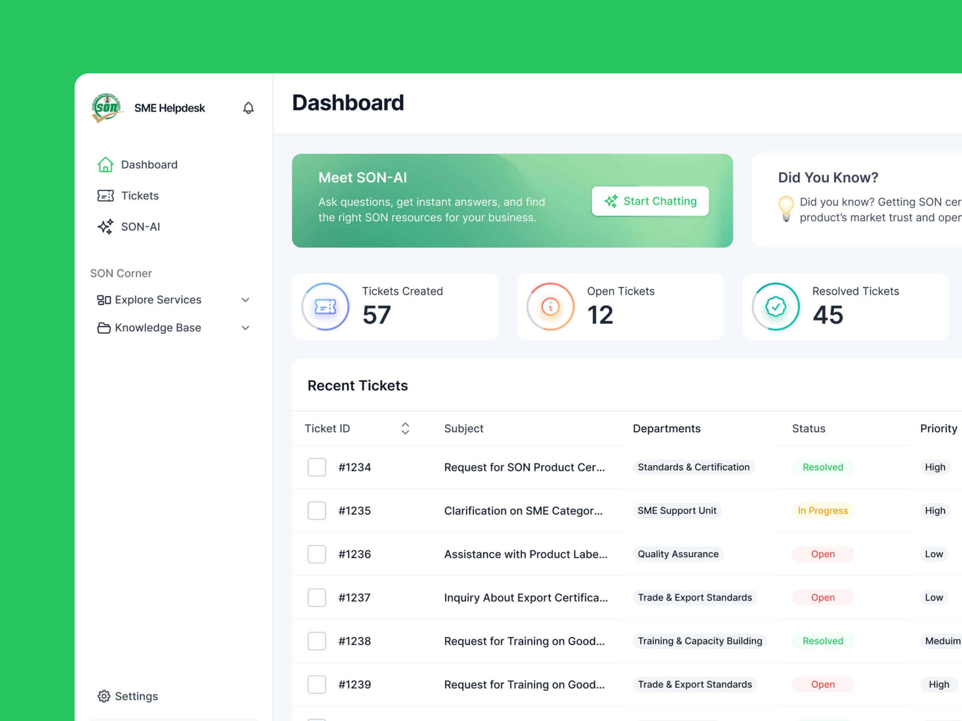Expand the Knowledge Base chevron

click(x=245, y=328)
